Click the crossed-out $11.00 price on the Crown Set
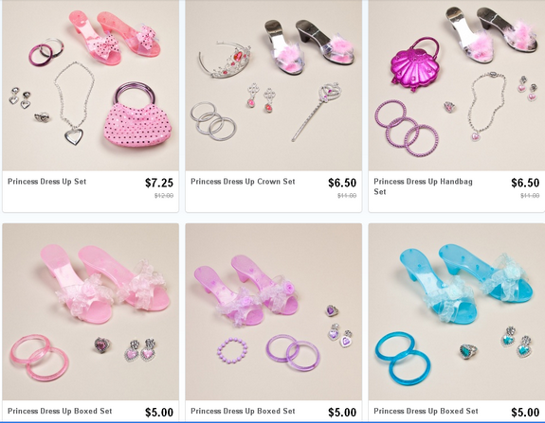545x423 pixels. click(x=347, y=196)
